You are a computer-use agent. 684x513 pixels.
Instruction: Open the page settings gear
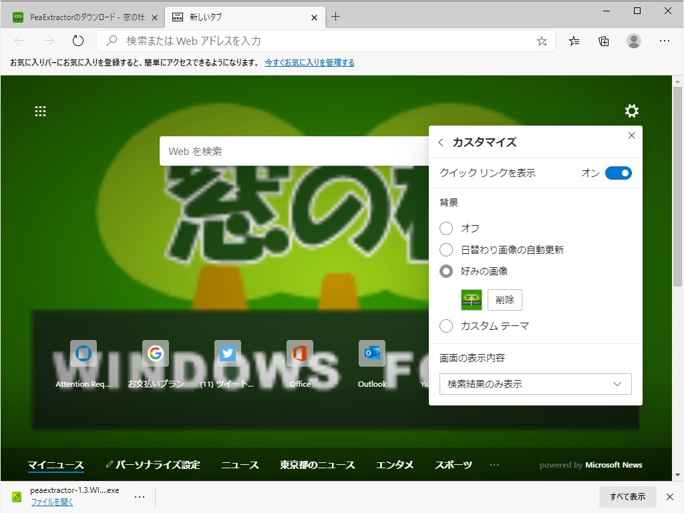tap(631, 111)
